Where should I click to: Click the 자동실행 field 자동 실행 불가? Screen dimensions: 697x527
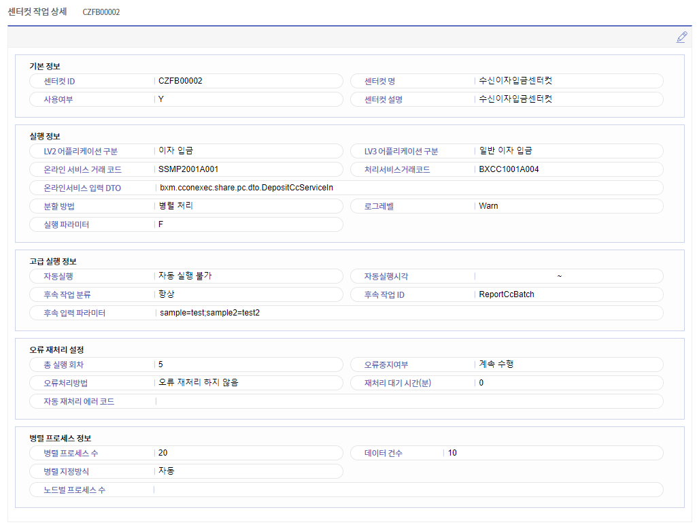pos(186,276)
